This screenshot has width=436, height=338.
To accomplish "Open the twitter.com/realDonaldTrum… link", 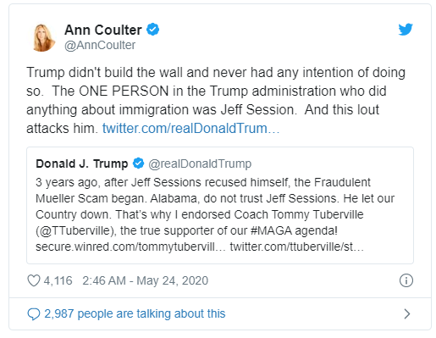I will pyautogui.click(x=190, y=128).
